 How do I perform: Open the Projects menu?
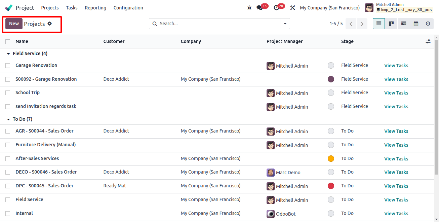click(x=50, y=8)
